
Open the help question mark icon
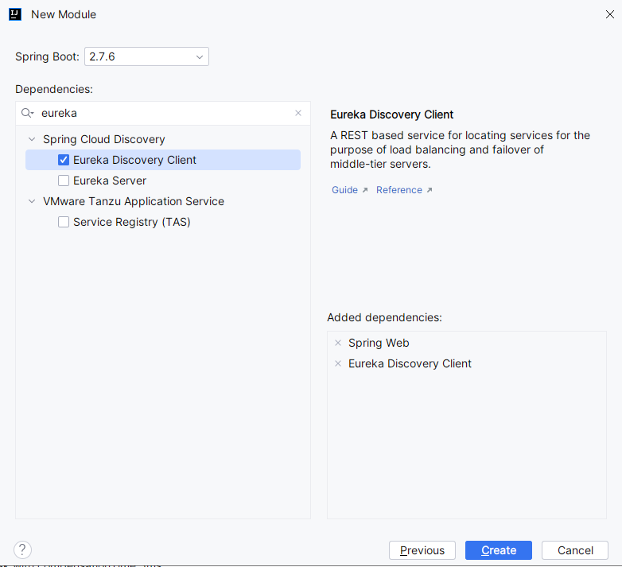[x=22, y=550]
